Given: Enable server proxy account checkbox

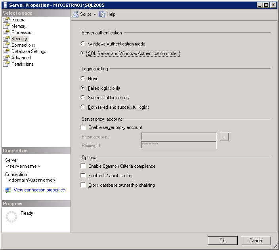Looking at the screenshot, I should (x=83, y=127).
